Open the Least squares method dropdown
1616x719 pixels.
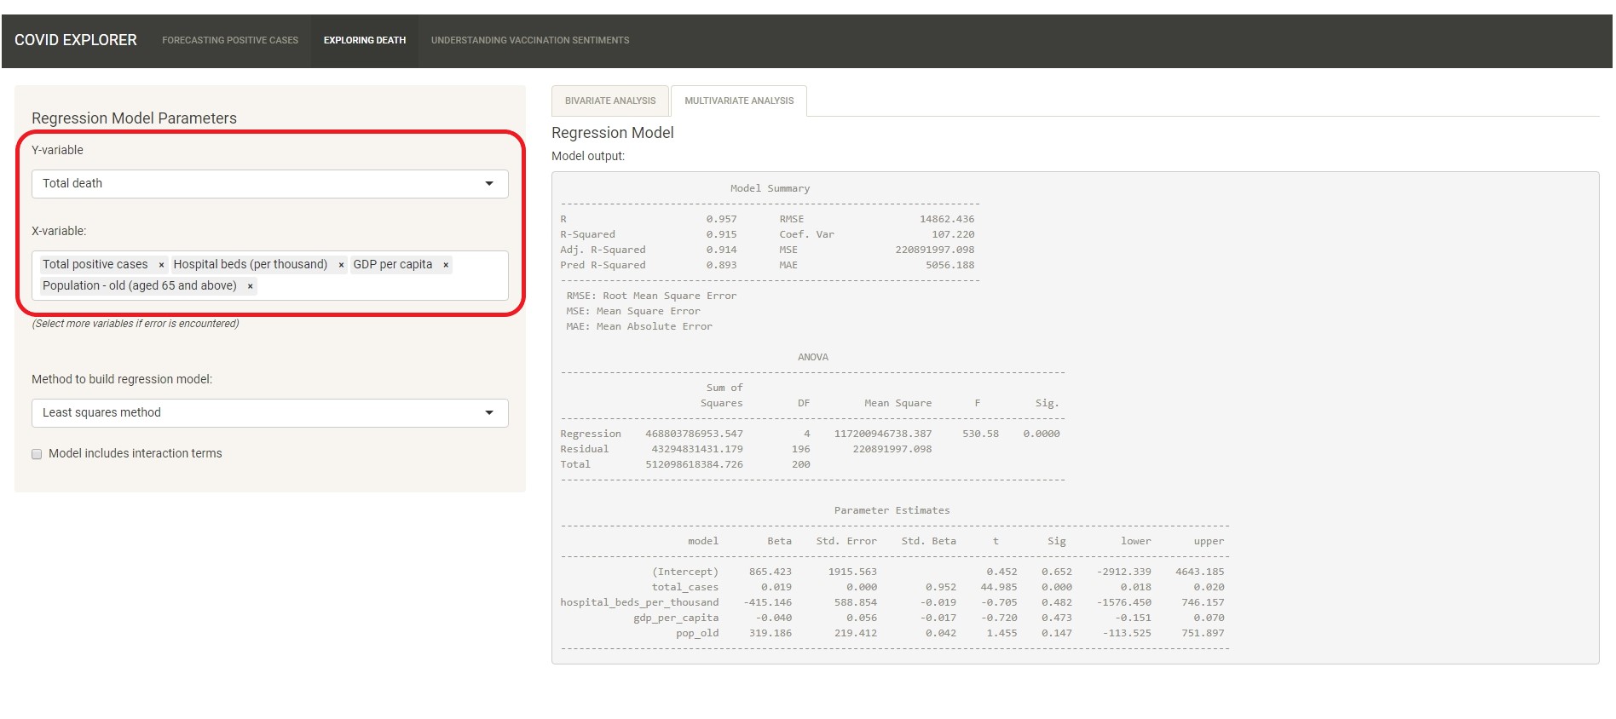coord(256,413)
